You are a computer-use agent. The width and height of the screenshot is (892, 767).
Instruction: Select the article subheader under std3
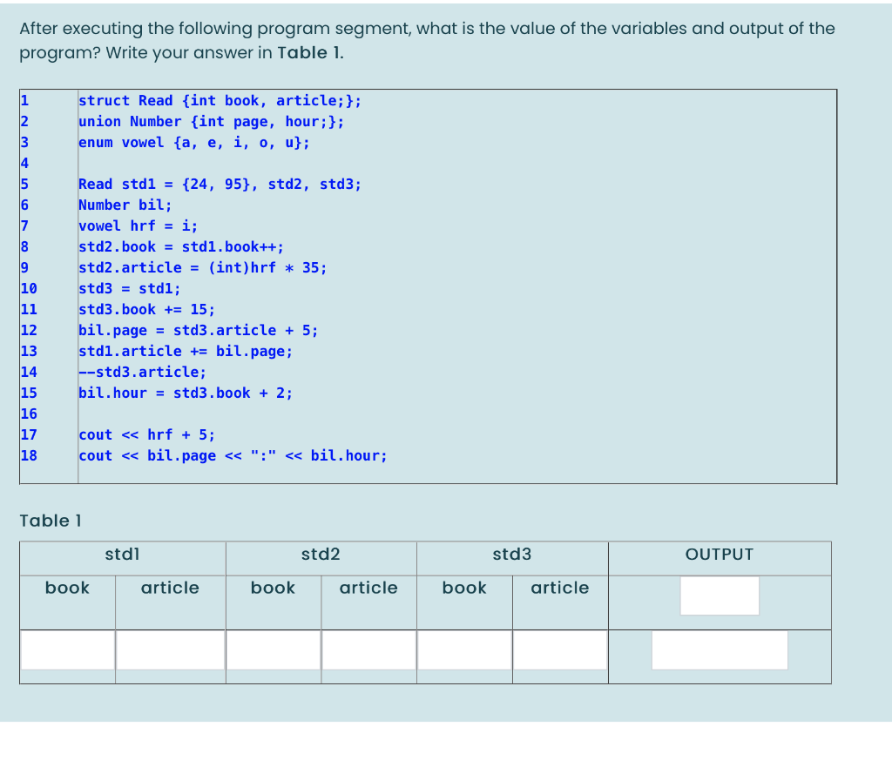pos(559,588)
